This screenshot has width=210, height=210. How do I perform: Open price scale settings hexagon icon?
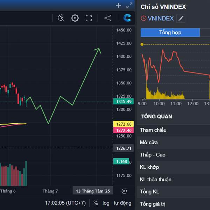pyautogui.click(x=124, y=191)
